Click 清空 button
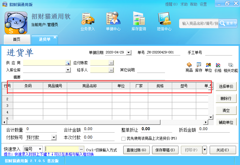 226,110
